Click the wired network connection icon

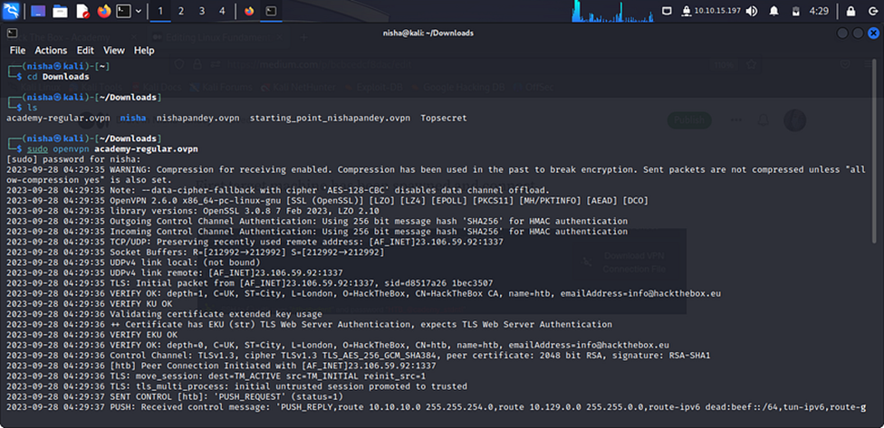(667, 11)
